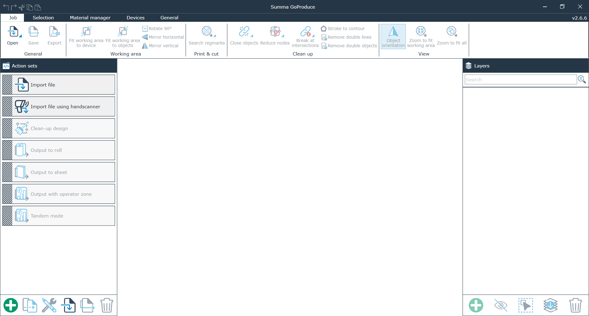The height and width of the screenshot is (316, 589).
Task: Expand the Open button dropdown arrow
Action: tap(21, 36)
